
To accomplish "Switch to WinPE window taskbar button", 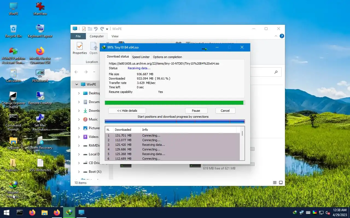I will 81,213.
